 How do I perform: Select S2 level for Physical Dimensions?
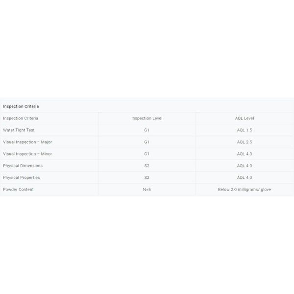pyautogui.click(x=147, y=166)
